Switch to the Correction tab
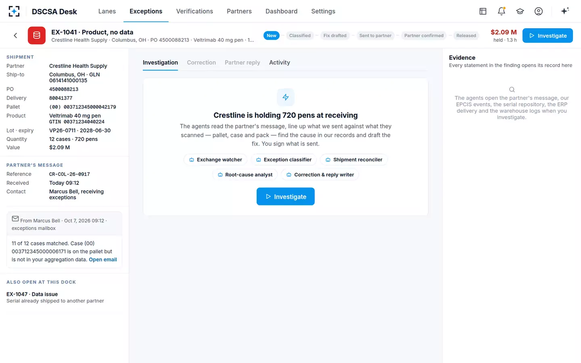The image size is (581, 363). coord(201,63)
